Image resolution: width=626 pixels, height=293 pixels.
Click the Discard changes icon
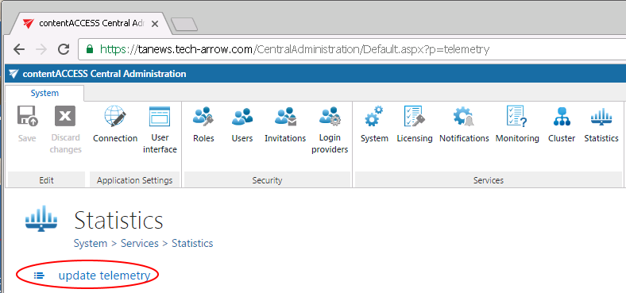click(65, 116)
